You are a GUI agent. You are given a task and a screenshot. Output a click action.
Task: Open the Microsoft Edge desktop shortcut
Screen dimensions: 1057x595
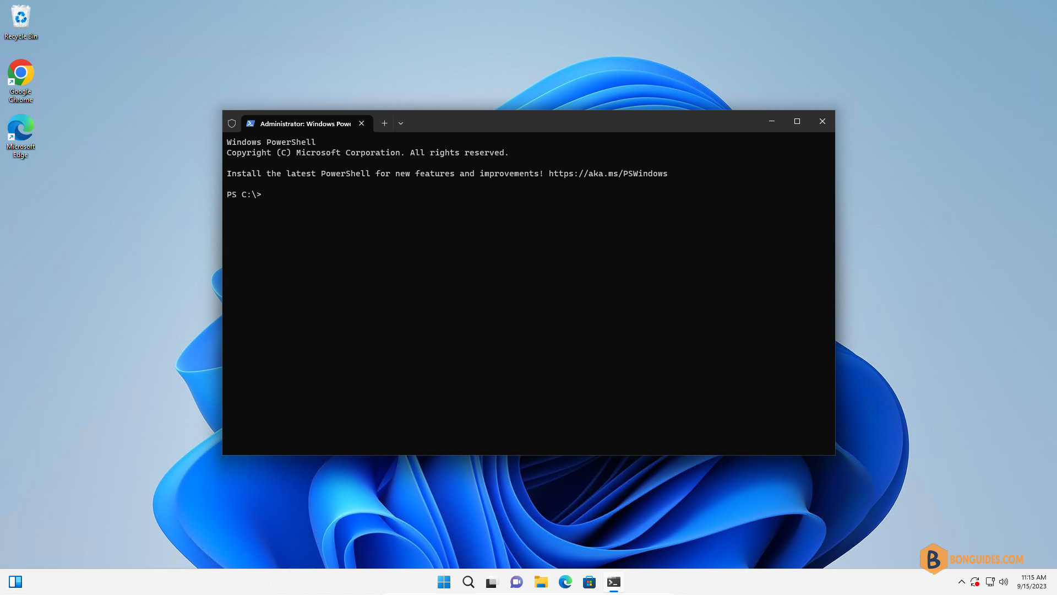pyautogui.click(x=21, y=136)
